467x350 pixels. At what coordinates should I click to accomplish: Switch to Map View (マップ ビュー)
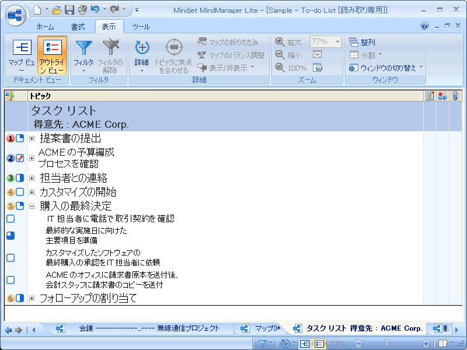(x=22, y=55)
